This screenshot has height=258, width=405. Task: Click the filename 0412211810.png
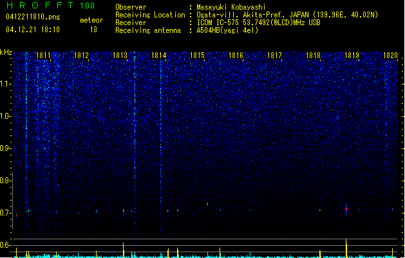click(x=33, y=17)
